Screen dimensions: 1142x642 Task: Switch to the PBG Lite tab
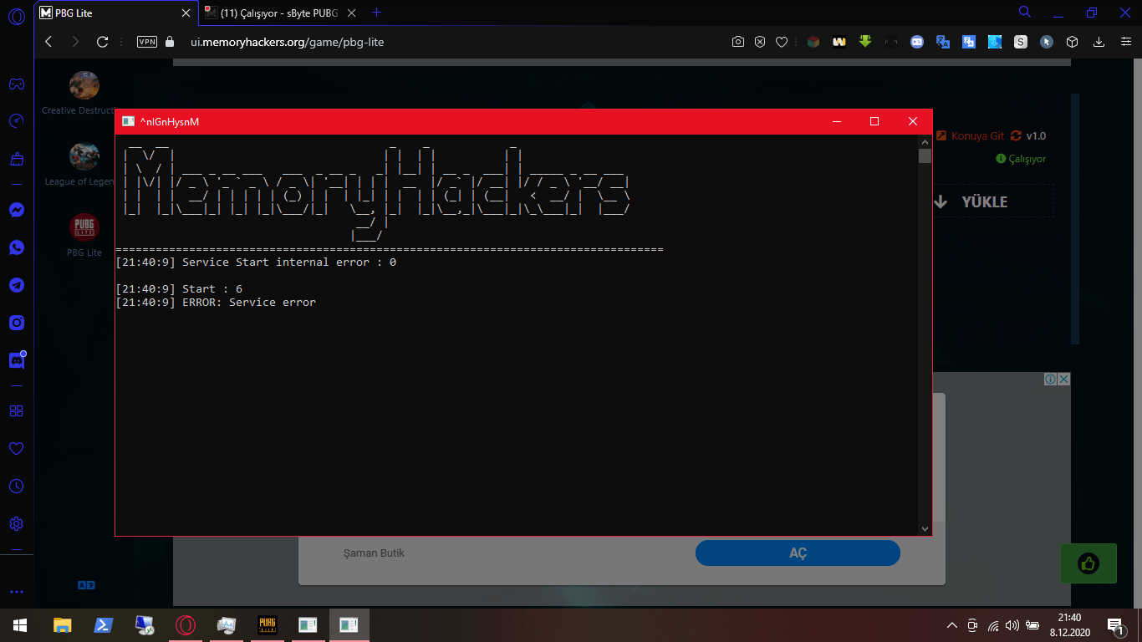[115, 13]
